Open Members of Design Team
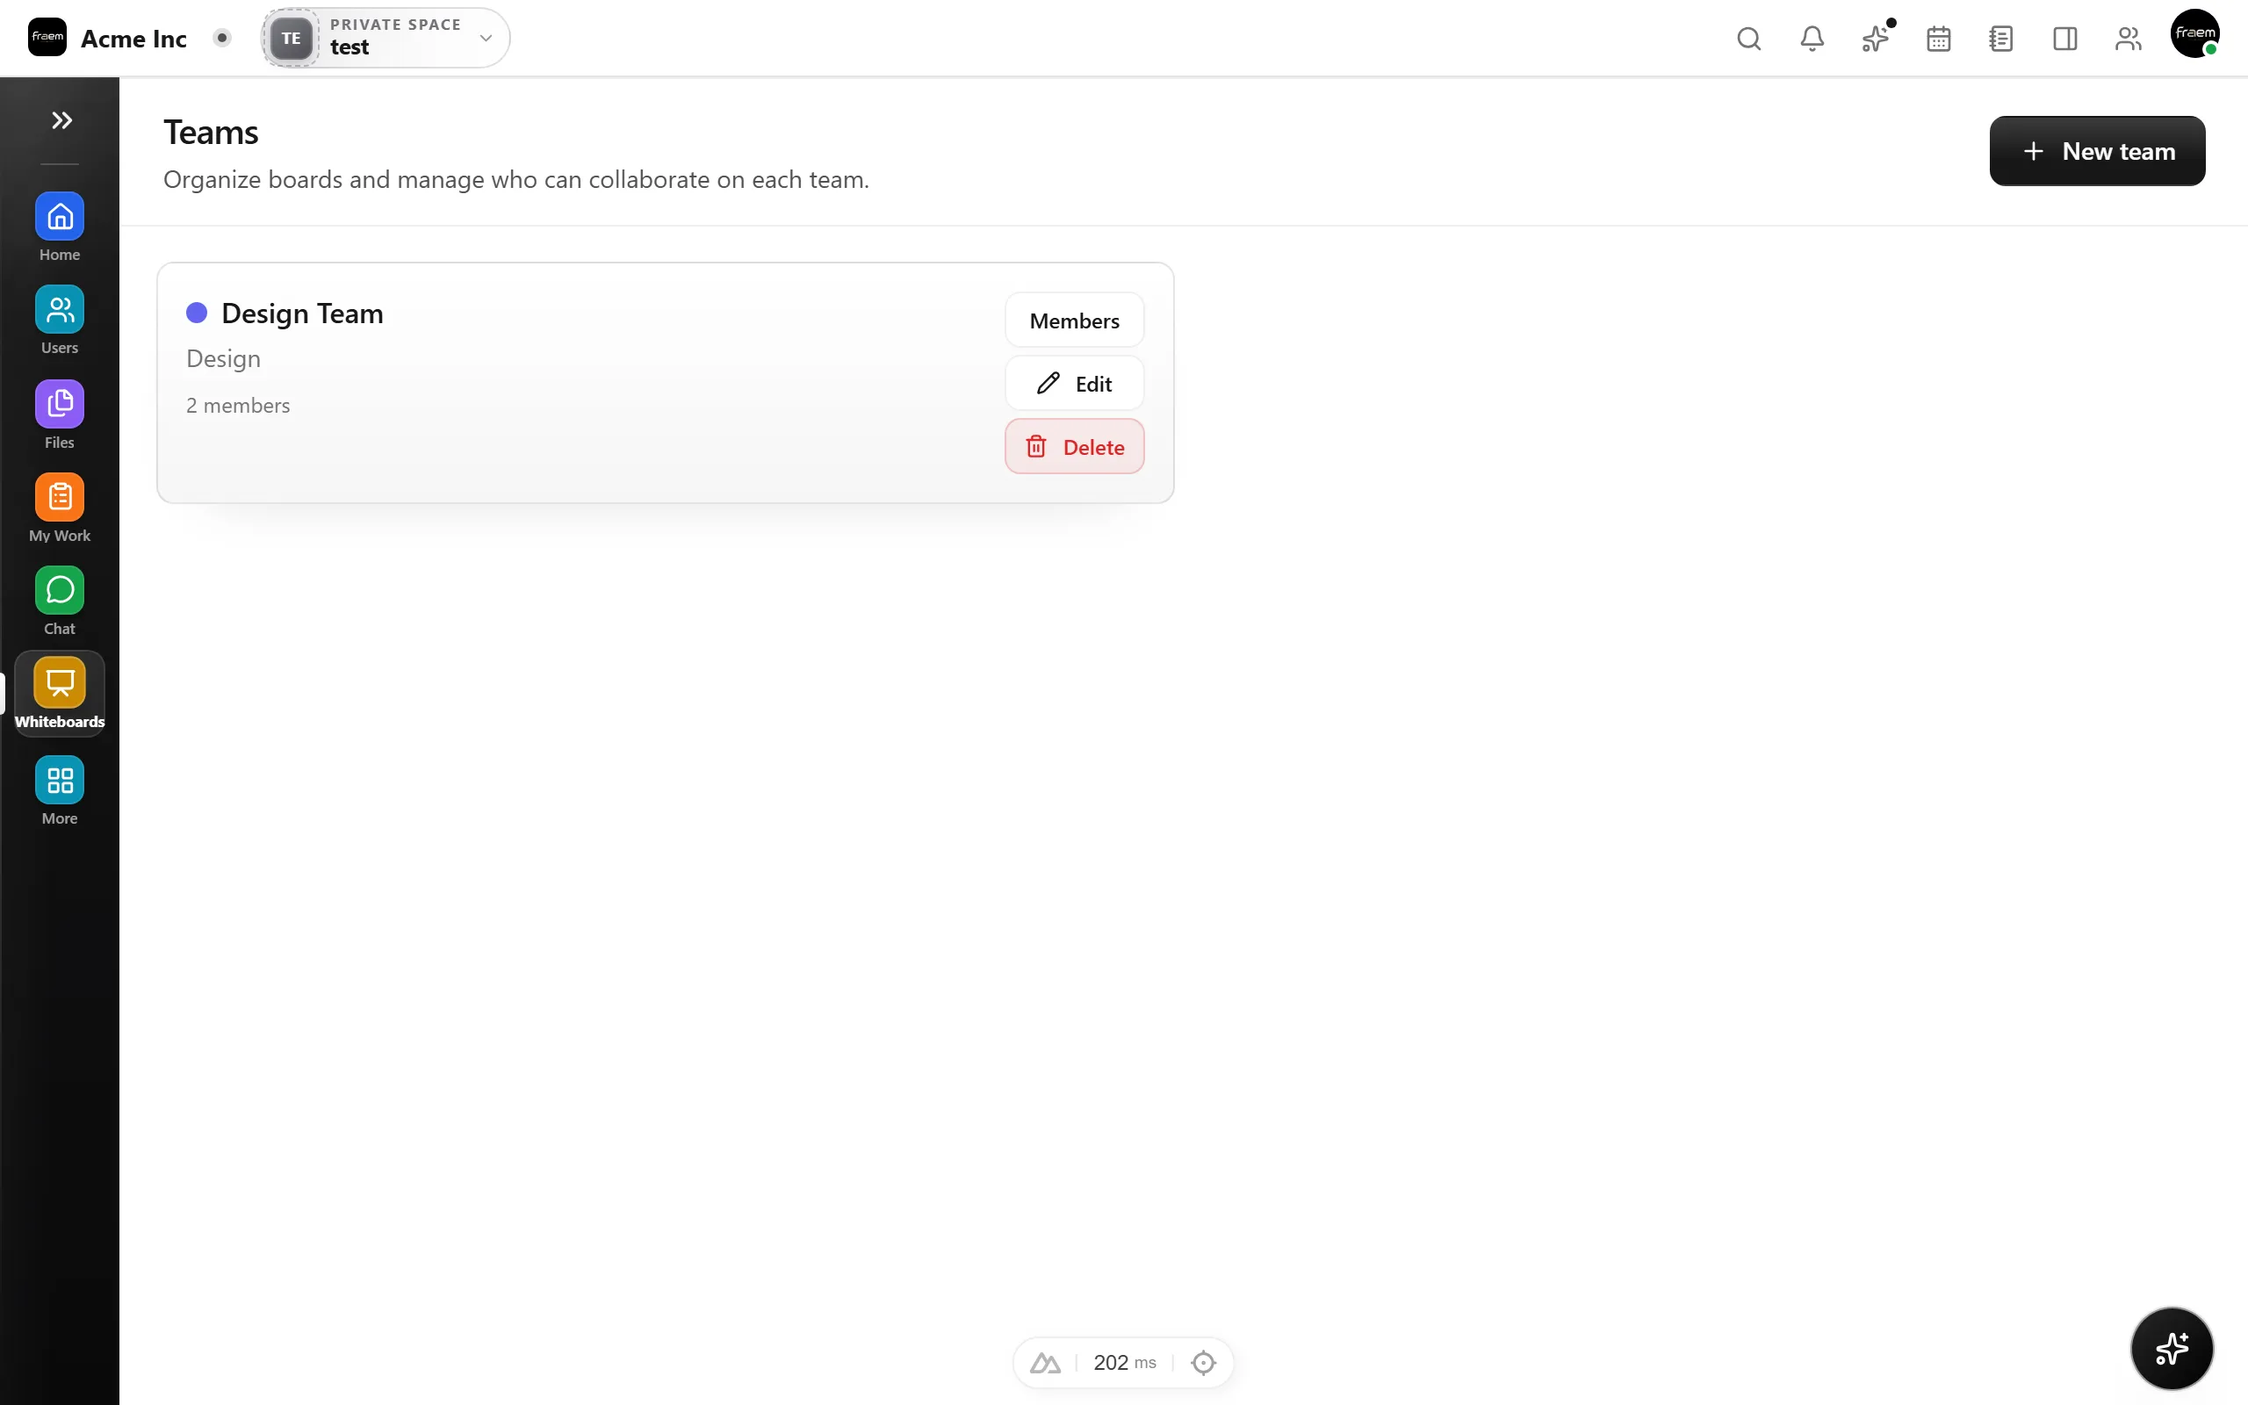Screen dimensions: 2248x1405 pyautogui.click(x=1074, y=321)
